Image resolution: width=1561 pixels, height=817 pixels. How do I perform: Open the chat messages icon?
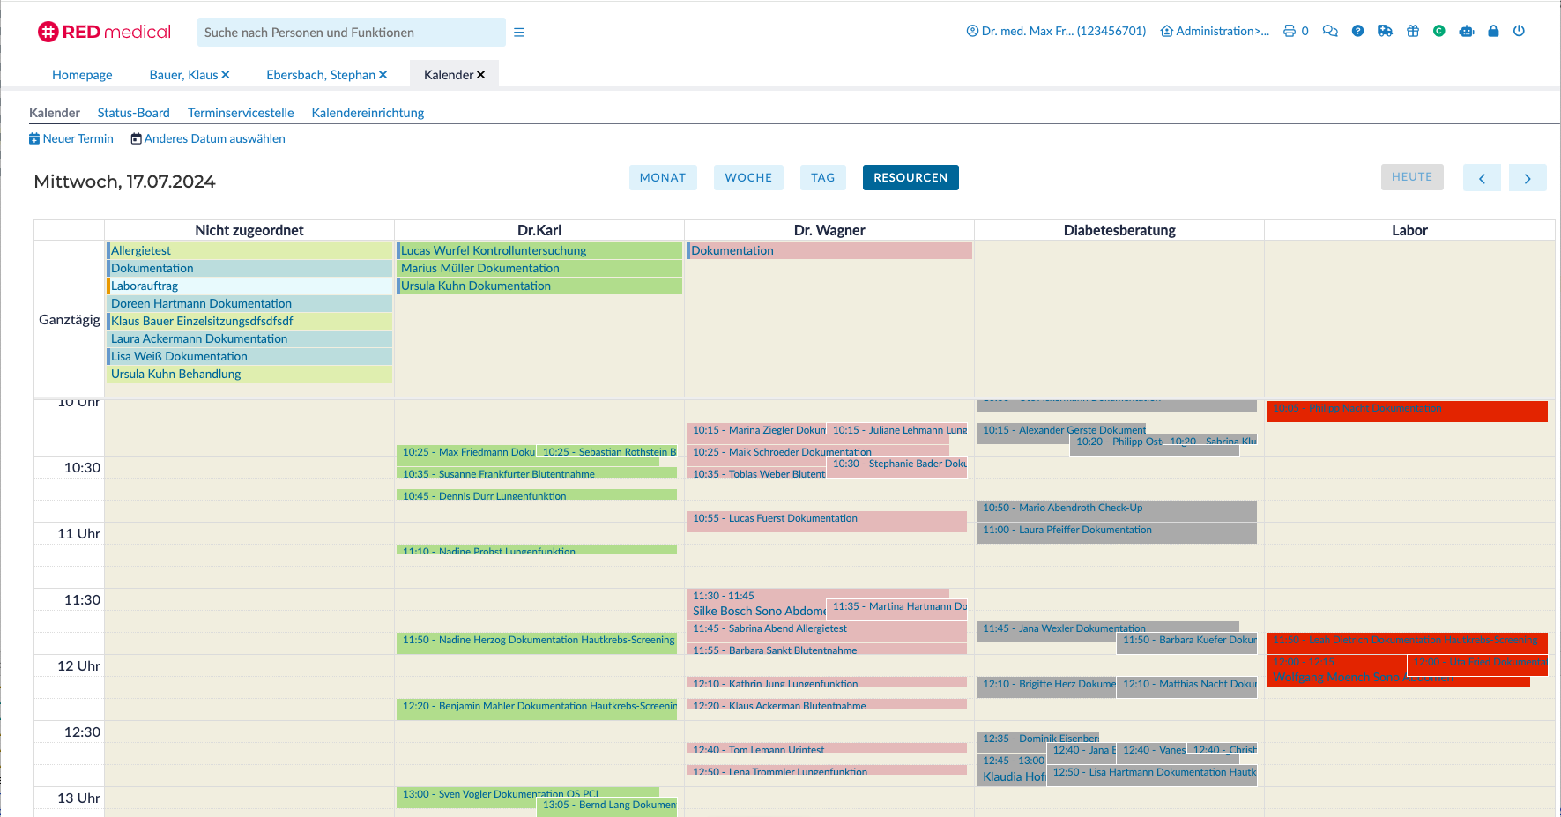point(1330,31)
